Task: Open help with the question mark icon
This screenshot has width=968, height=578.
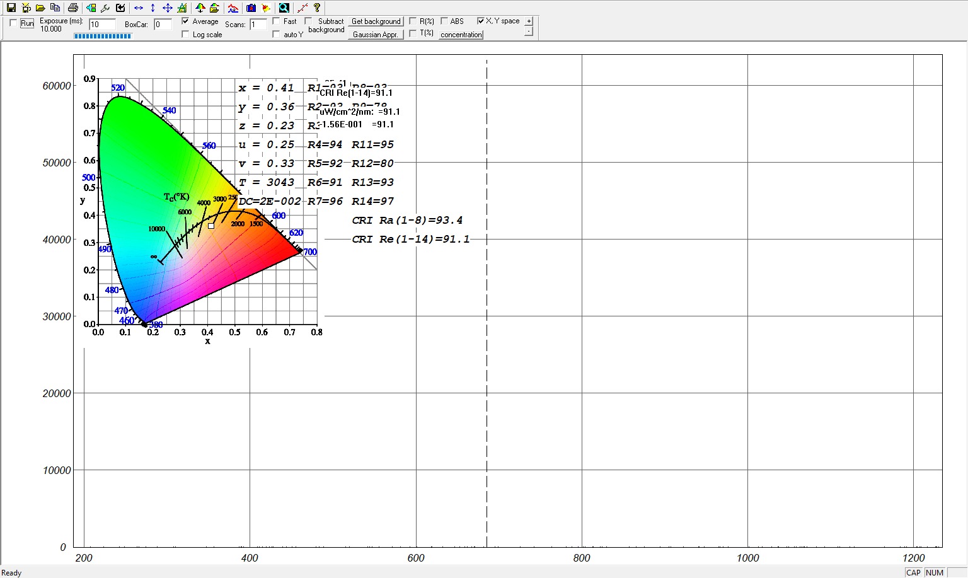Action: tap(317, 8)
